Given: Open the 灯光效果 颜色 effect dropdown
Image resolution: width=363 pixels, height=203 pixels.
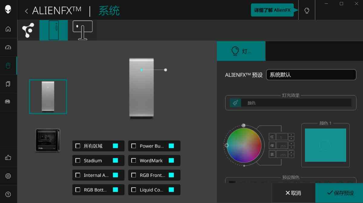Looking at the screenshot, I should (290, 103).
